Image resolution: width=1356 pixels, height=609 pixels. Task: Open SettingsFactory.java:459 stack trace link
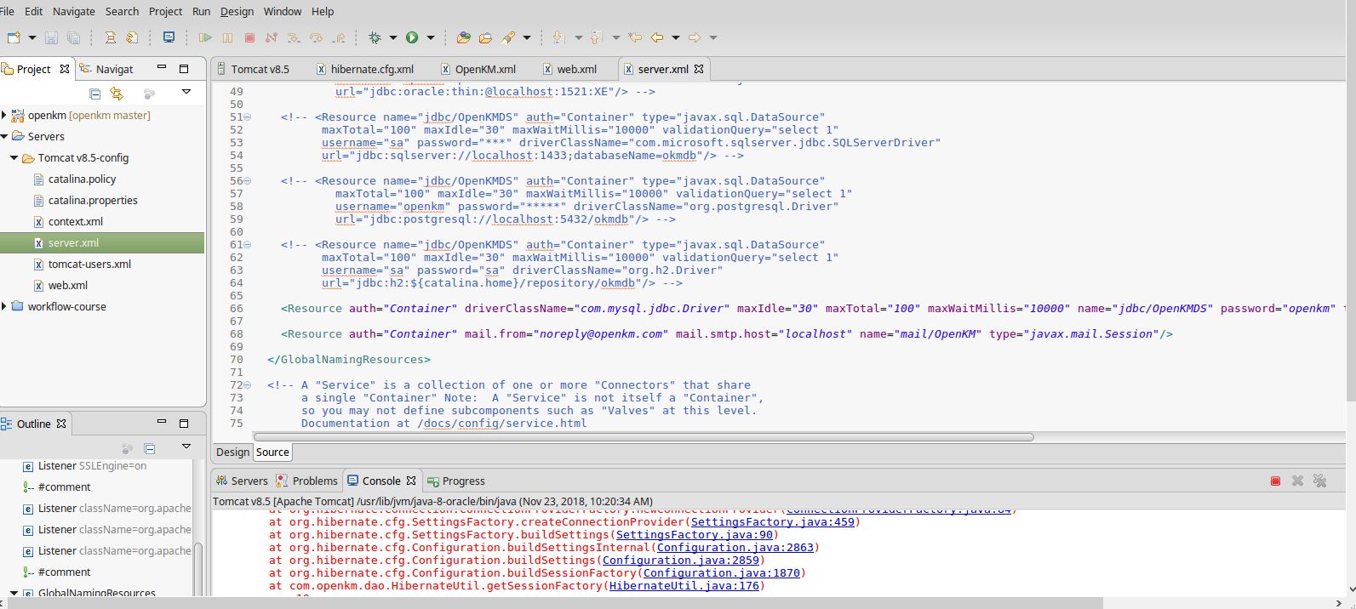click(x=772, y=522)
